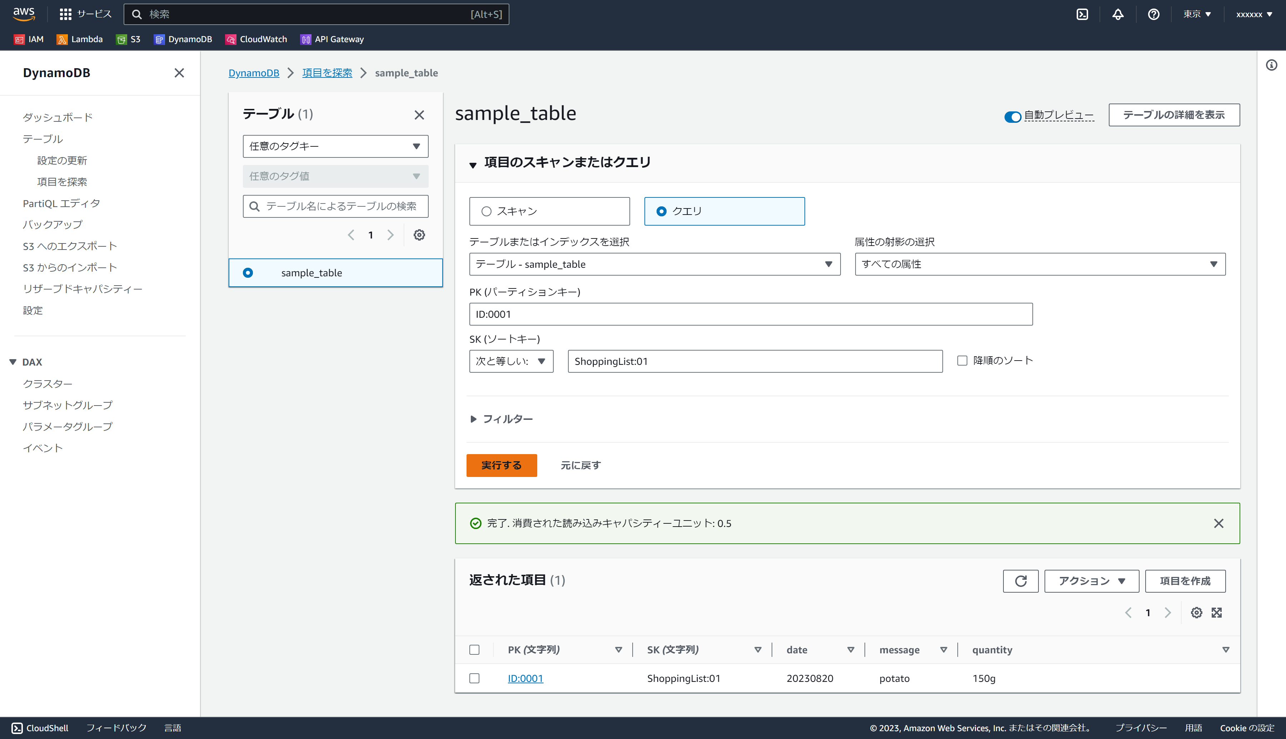1286x739 pixels.
Task: Open the info panel icon at right edge
Action: [x=1271, y=65]
